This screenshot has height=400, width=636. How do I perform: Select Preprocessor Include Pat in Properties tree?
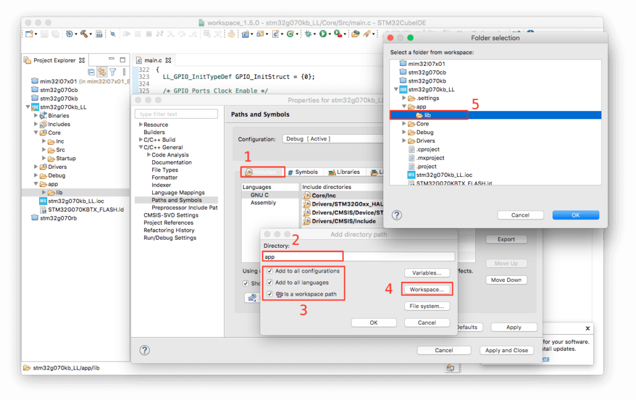[184, 207]
